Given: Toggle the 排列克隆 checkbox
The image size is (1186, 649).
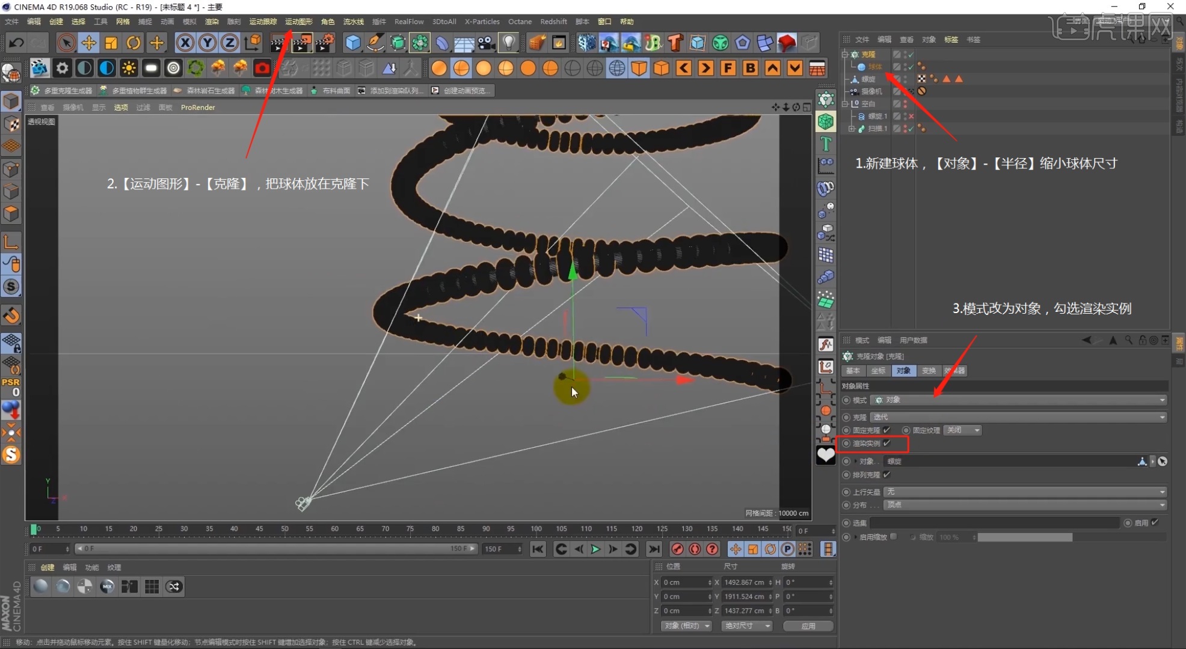Looking at the screenshot, I should [x=886, y=474].
